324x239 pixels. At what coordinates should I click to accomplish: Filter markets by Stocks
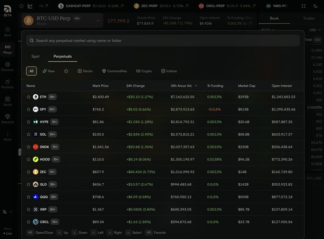pos(85,71)
